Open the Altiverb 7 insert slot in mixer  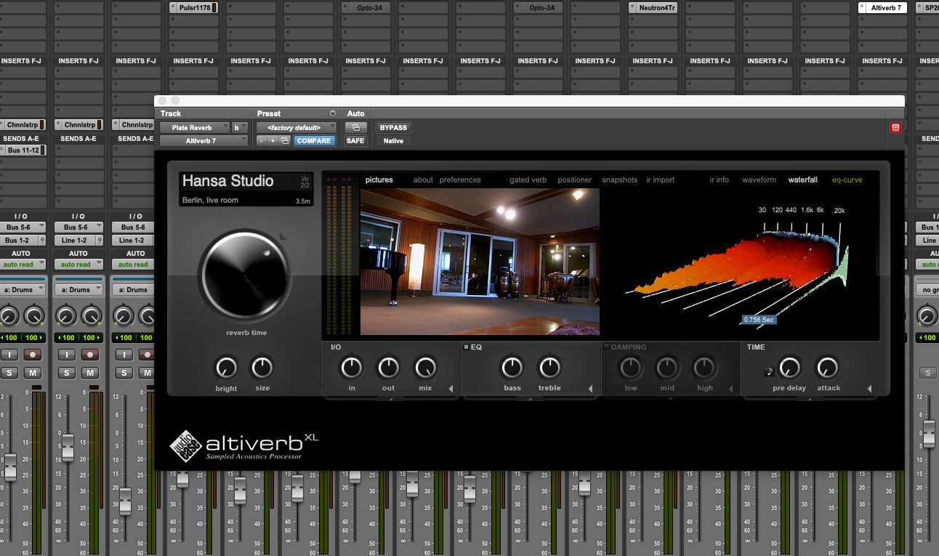(x=882, y=8)
